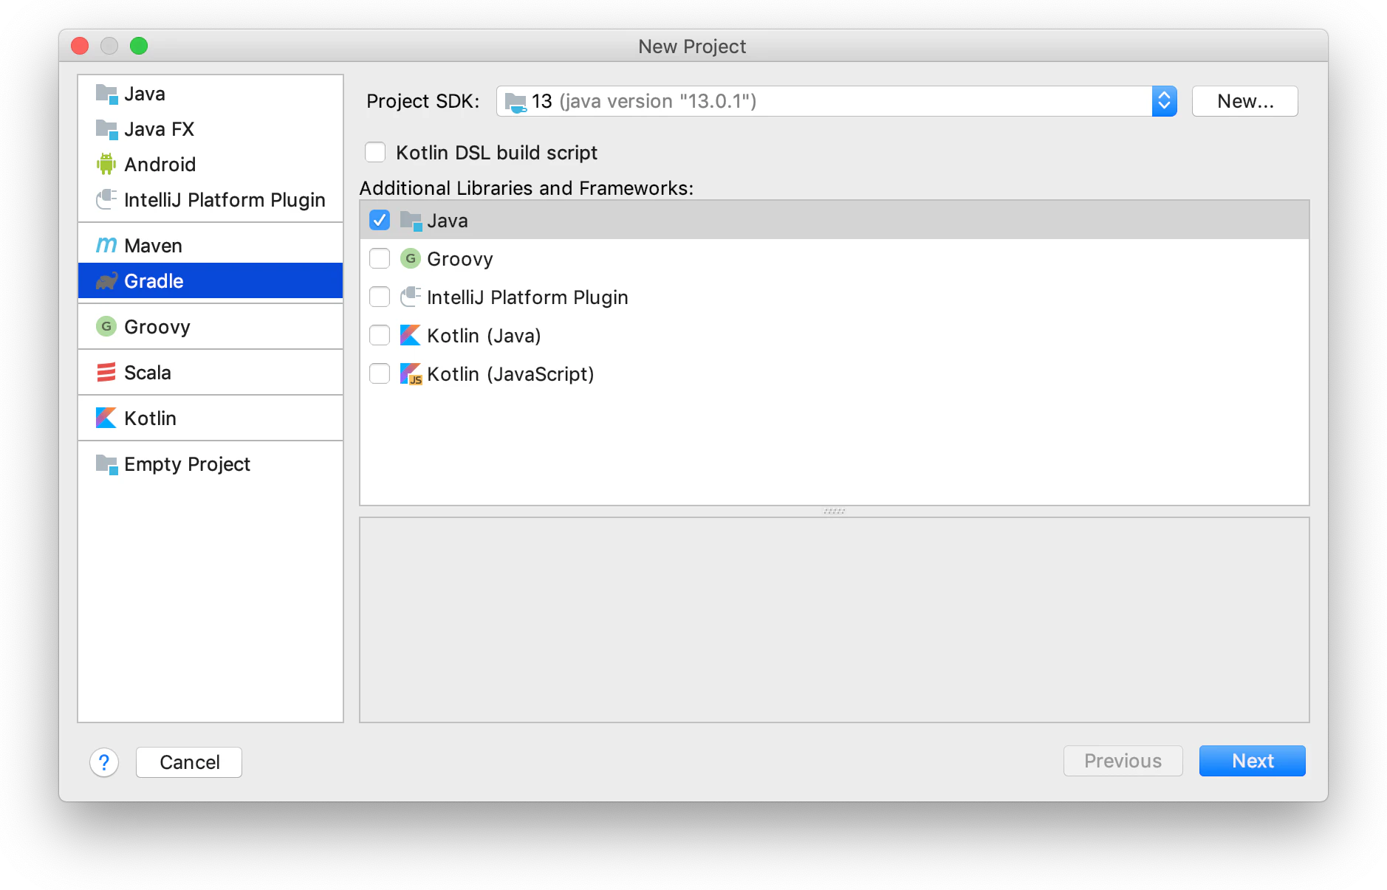Check the Kotlin (Java) framework checkbox
The height and width of the screenshot is (890, 1387).
point(380,335)
